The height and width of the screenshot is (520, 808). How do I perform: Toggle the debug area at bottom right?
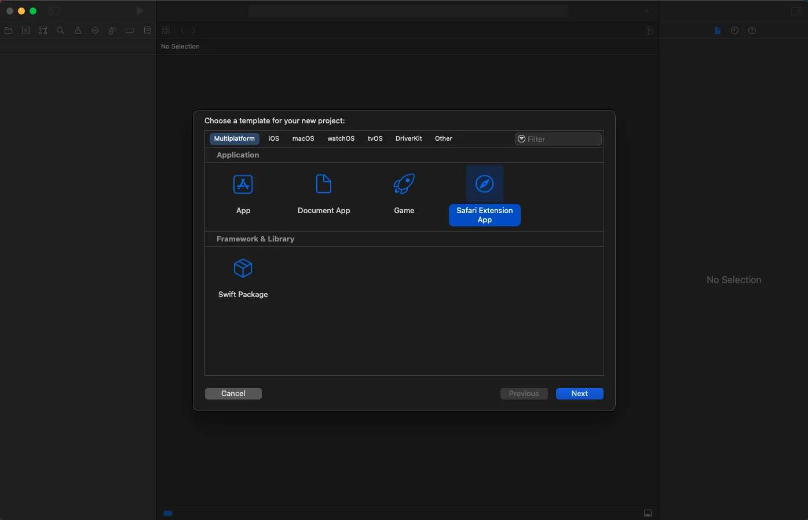coord(648,514)
